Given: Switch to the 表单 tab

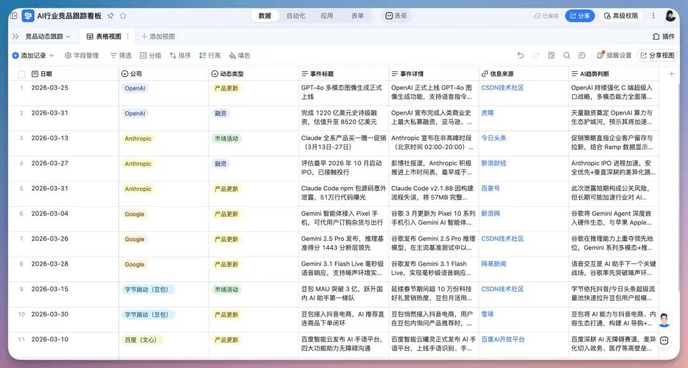Looking at the screenshot, I should pos(357,15).
